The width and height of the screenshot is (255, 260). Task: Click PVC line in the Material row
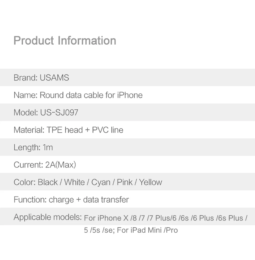108,130
